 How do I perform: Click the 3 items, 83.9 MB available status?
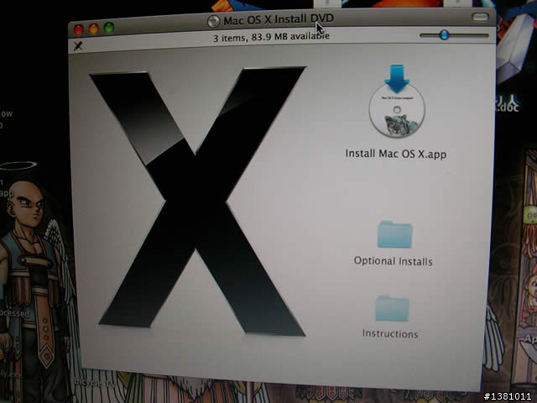(x=271, y=36)
